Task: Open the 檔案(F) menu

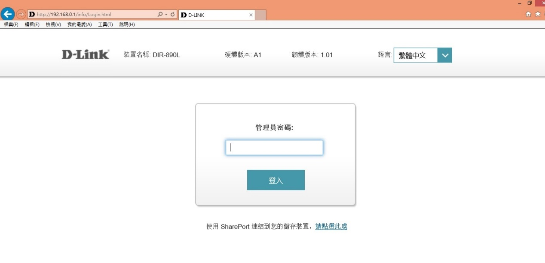Action: pos(11,25)
